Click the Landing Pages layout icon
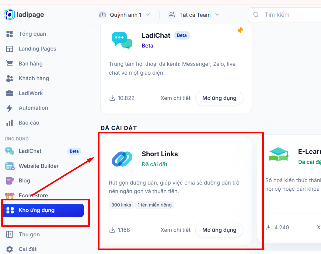The height and width of the screenshot is (254, 321). point(10,49)
